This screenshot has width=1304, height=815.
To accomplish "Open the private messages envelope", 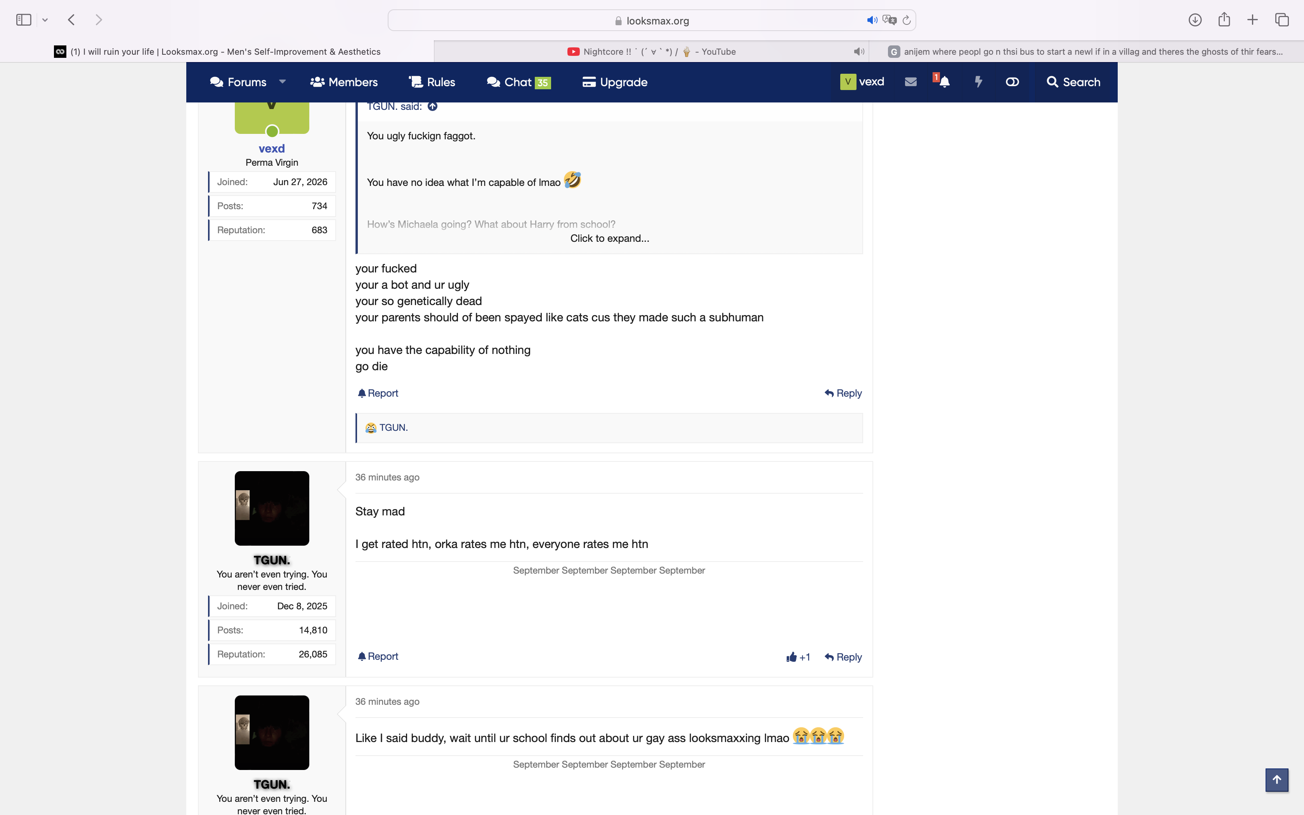I will click(910, 82).
